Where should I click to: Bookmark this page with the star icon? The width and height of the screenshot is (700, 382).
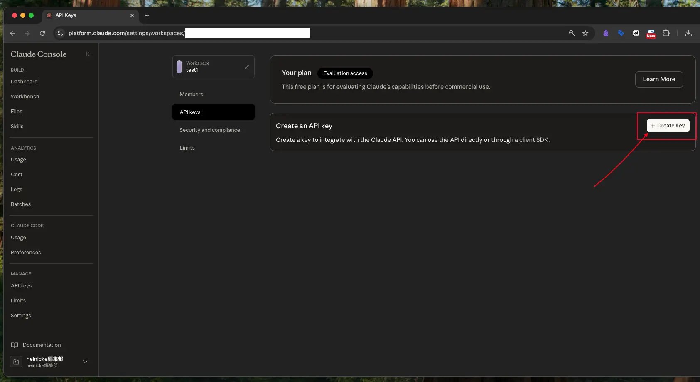point(585,33)
